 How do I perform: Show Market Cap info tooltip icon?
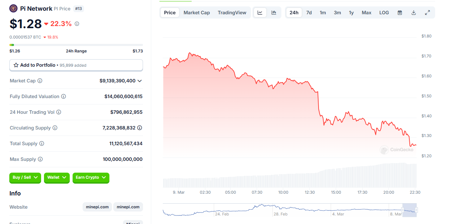[x=40, y=81]
